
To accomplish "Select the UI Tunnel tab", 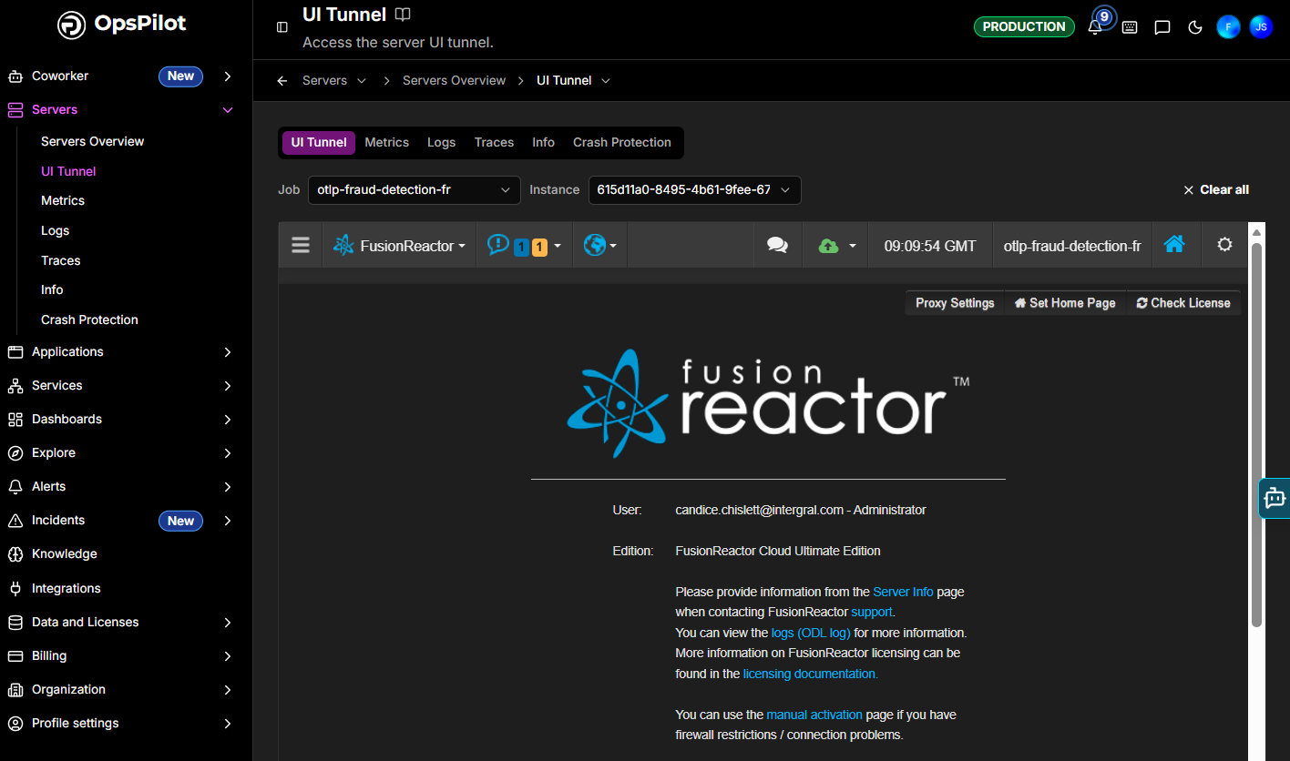I will click(x=319, y=143).
